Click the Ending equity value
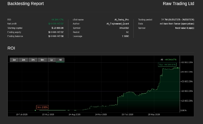Viewport: 203px width, 124px height. tap(56, 32)
